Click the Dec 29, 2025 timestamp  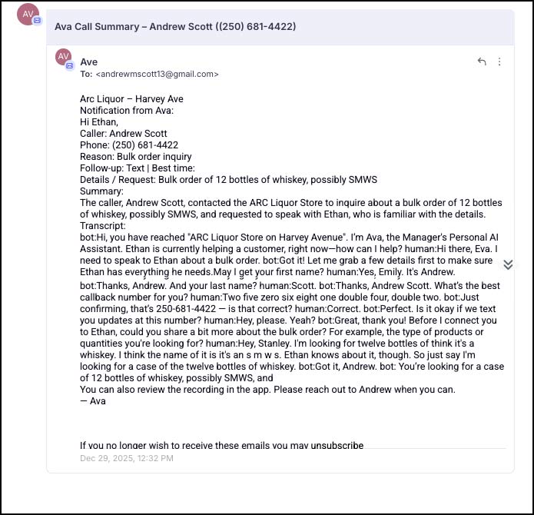[127, 458]
